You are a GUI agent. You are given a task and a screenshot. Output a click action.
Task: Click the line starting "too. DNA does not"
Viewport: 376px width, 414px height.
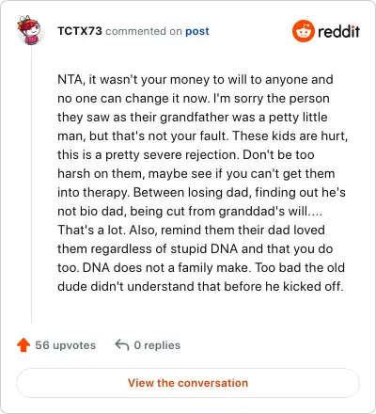pyautogui.click(x=201, y=268)
